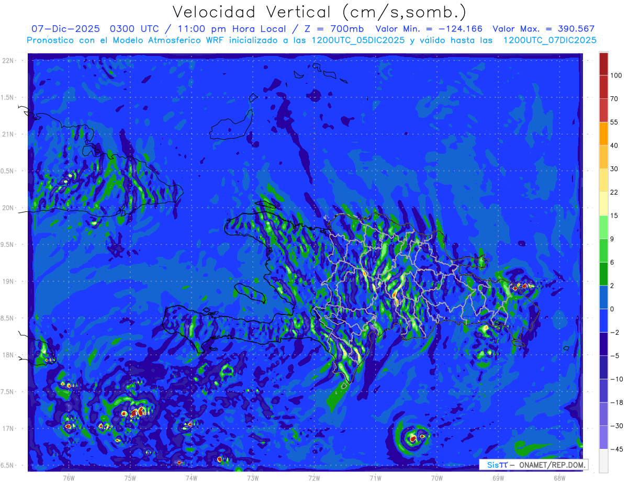The width and height of the screenshot is (628, 485).
Task: Click the '74W' longitude label
Action: click(x=192, y=478)
